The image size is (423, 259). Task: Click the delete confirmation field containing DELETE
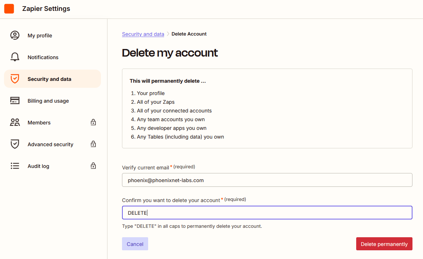click(x=267, y=213)
